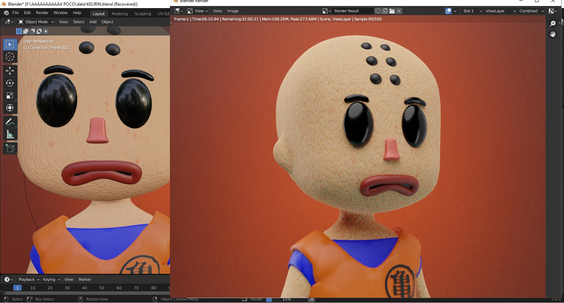Open the timeline editor type dropdown
The width and height of the screenshot is (564, 303).
8,279
